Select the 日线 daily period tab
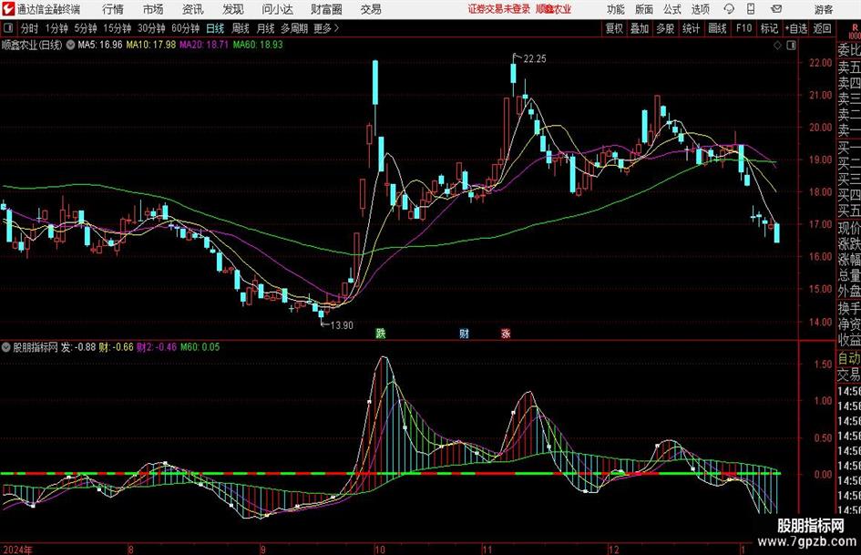861x555 pixels. pos(215,28)
